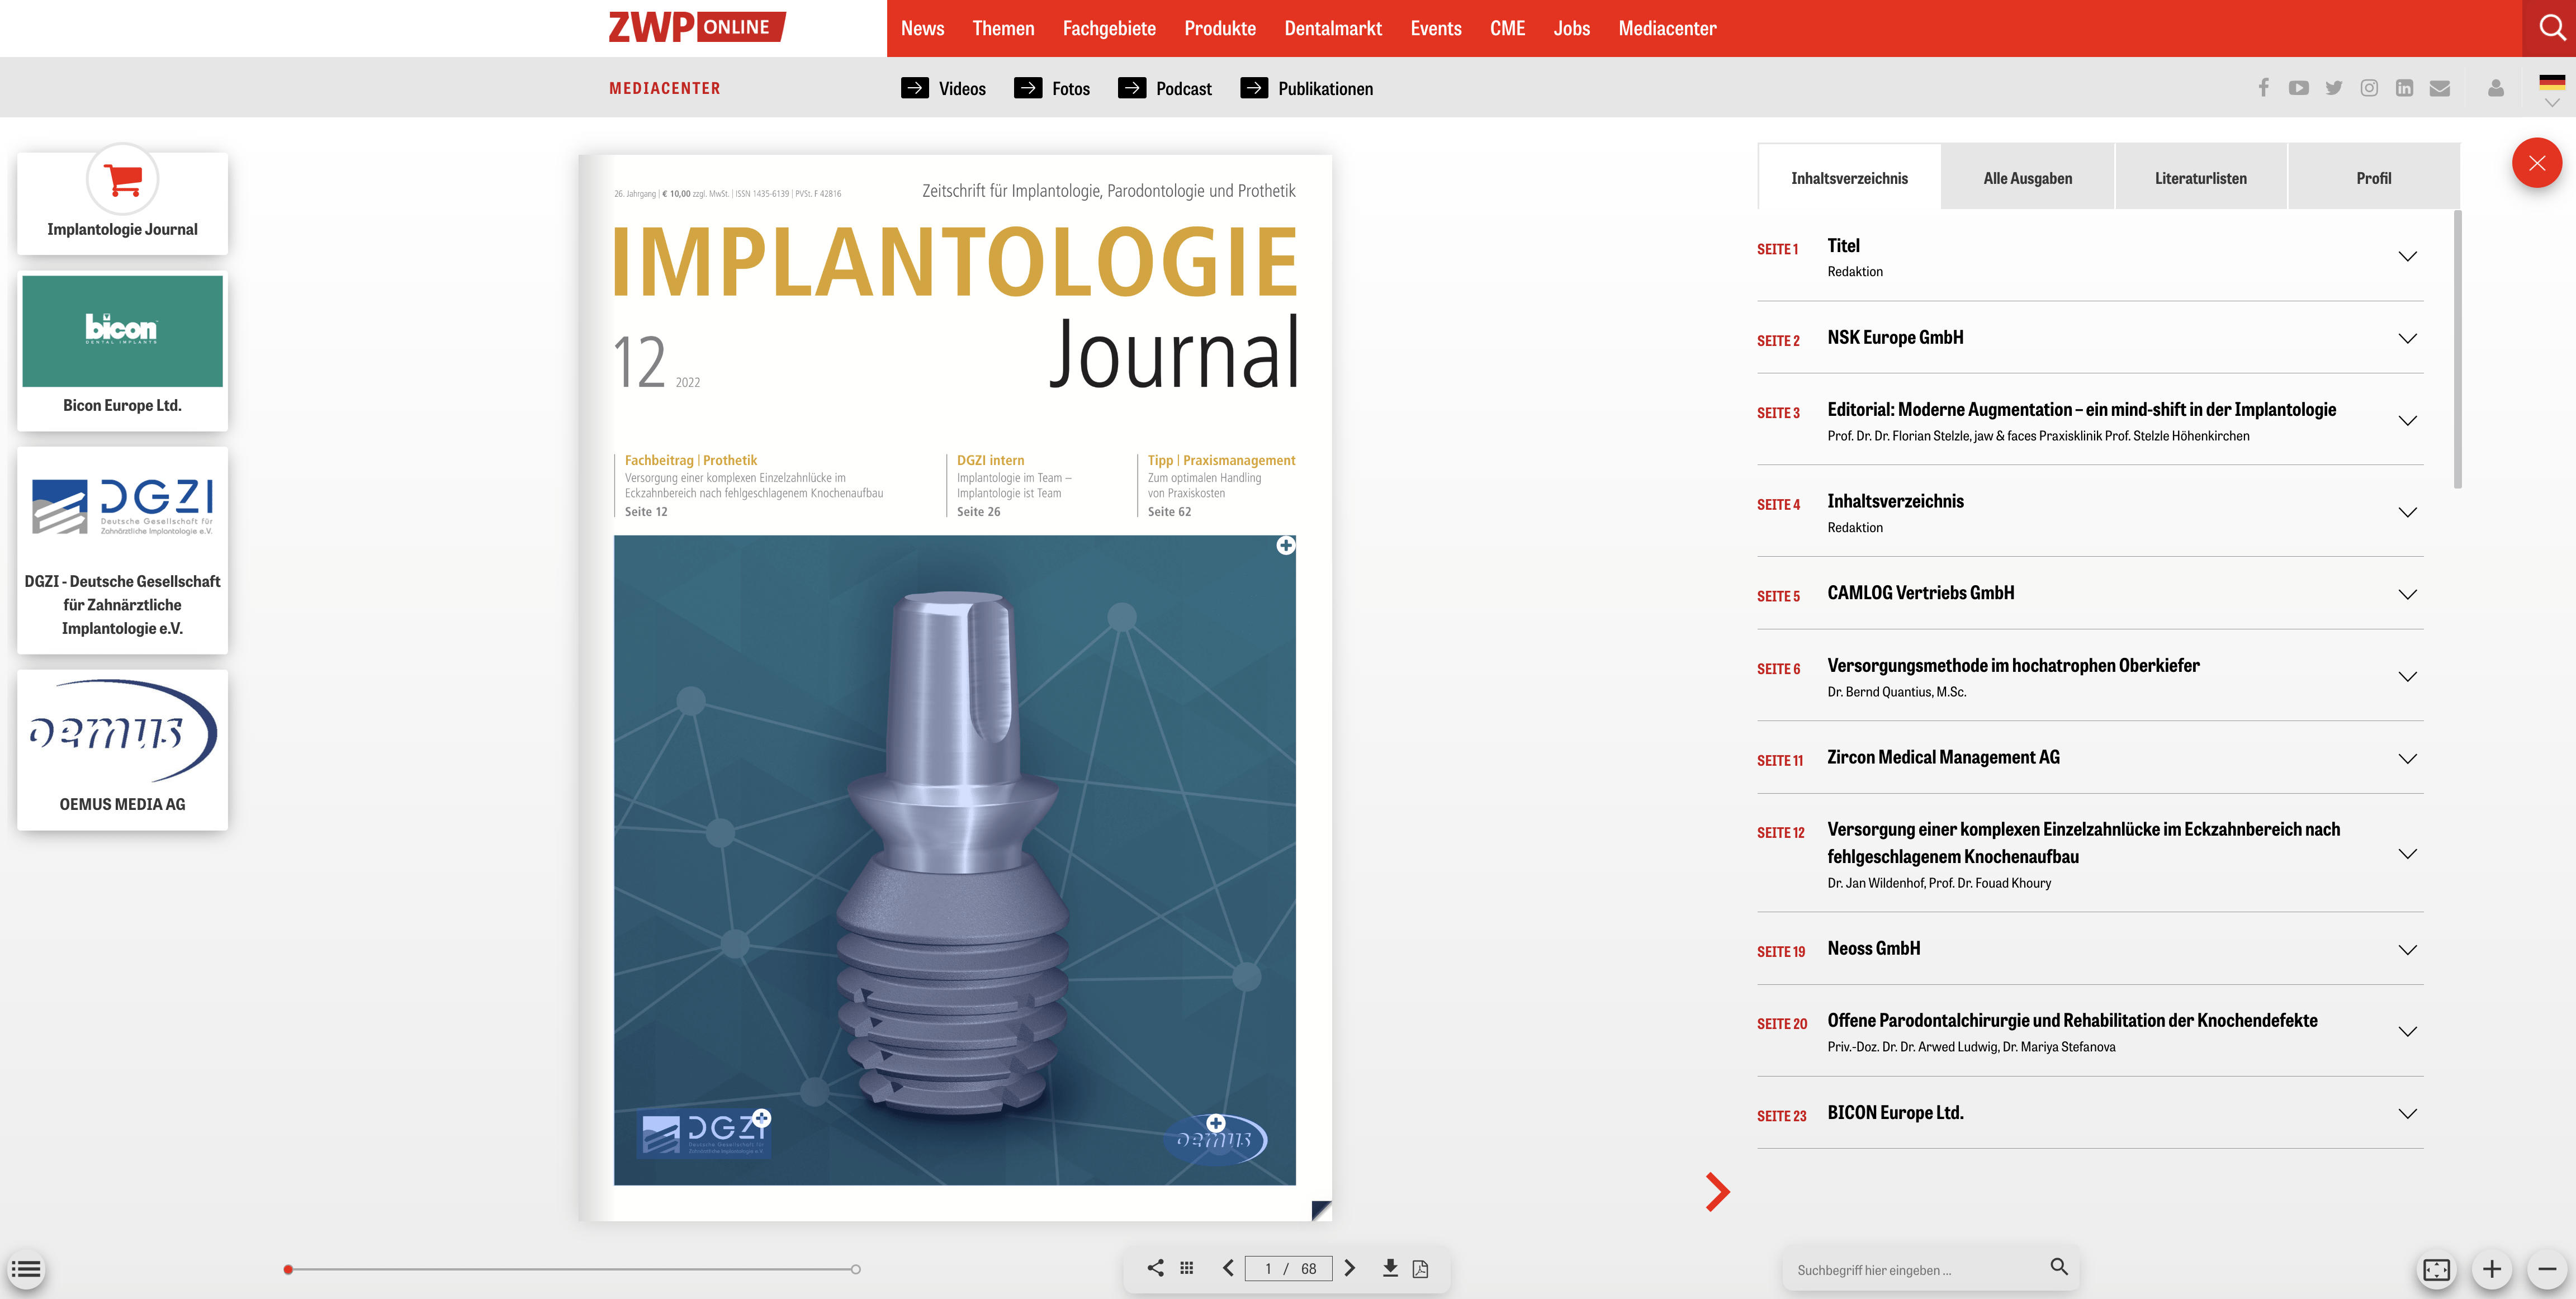Open the Events menu
Screen dimensions: 2576x1299
[x=1436, y=28]
